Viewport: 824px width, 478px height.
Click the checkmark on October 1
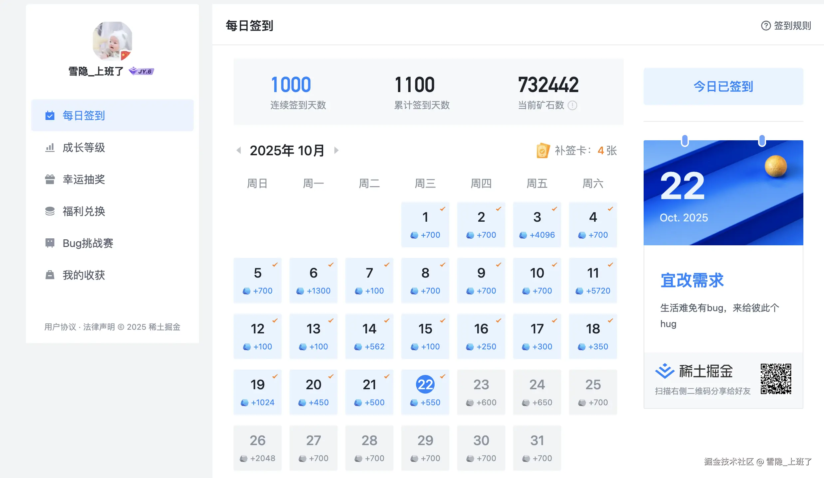click(x=443, y=209)
